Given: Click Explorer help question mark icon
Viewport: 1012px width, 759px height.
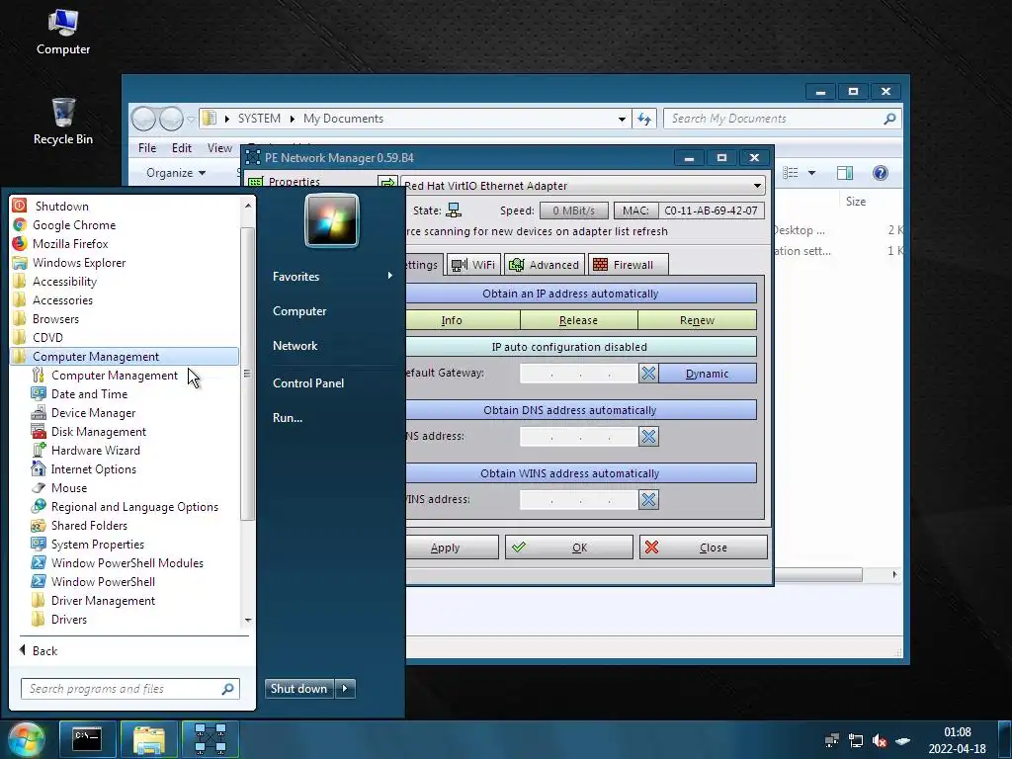Looking at the screenshot, I should [x=881, y=172].
